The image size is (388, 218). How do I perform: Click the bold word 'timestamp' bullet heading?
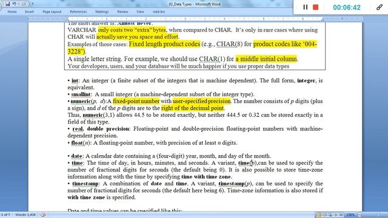[85, 183]
